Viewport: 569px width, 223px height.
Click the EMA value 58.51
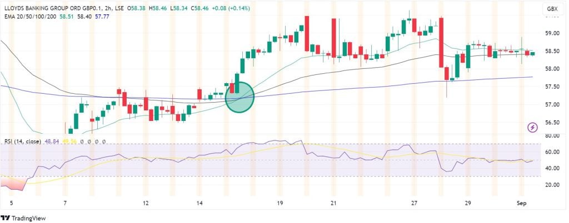(66, 16)
